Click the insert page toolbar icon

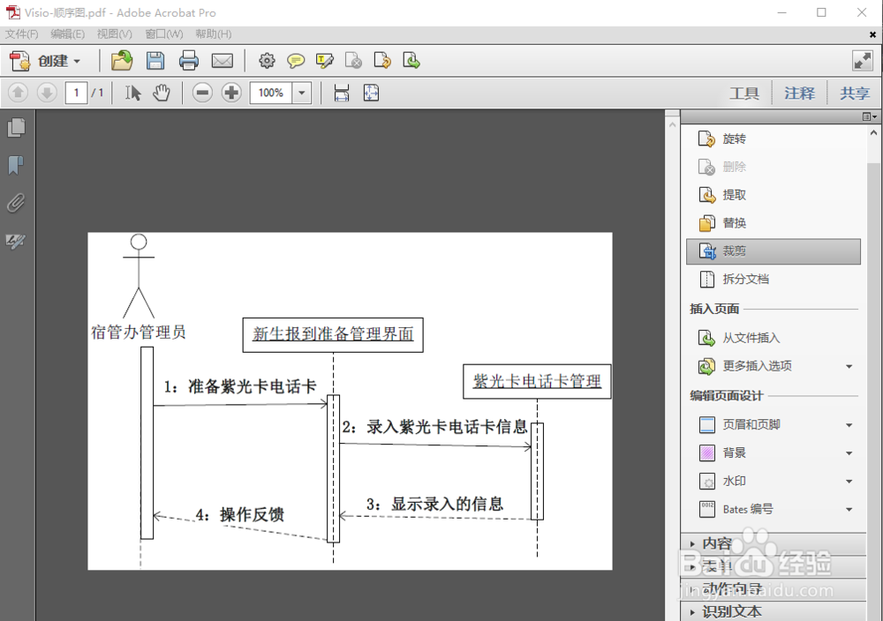coord(411,61)
